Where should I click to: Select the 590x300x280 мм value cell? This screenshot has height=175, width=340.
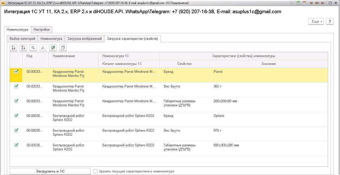coord(226,145)
